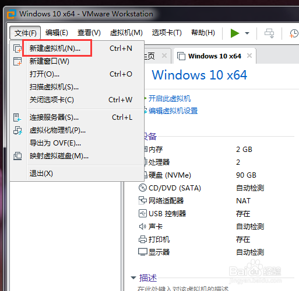The image size is (299, 291).
Task: Select the 声卡 label
Action: pos(156,227)
